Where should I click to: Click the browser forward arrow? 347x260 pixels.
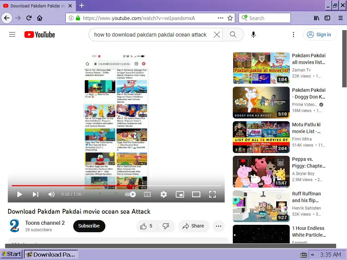[x=18, y=18]
